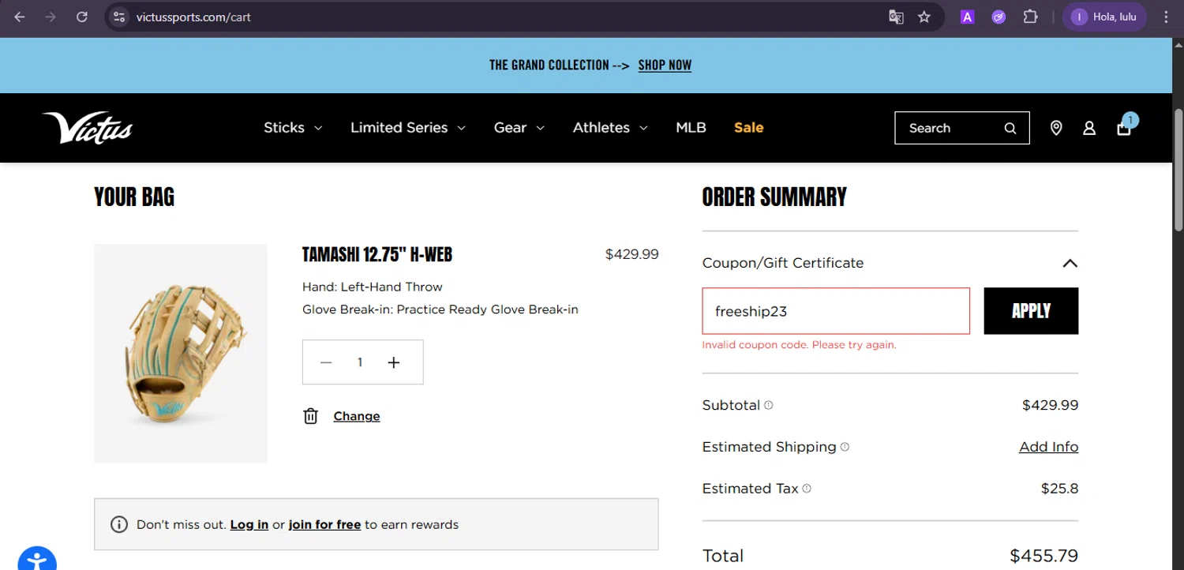Click the Estimated Tax info icon
The image size is (1184, 570).
(807, 489)
